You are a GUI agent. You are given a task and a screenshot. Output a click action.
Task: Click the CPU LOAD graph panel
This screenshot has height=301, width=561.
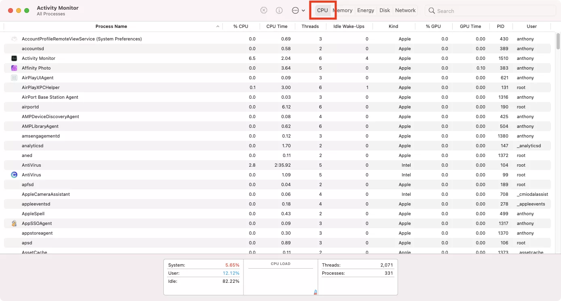click(x=280, y=279)
